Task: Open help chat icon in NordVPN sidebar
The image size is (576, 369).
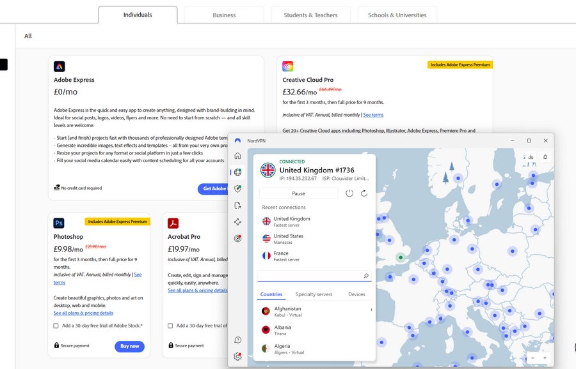Action: (237, 340)
